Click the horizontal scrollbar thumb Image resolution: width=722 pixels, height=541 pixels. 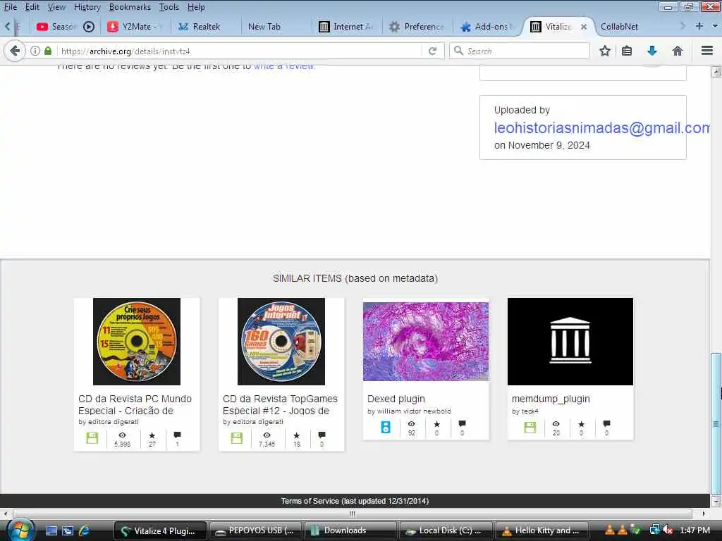coord(353,514)
